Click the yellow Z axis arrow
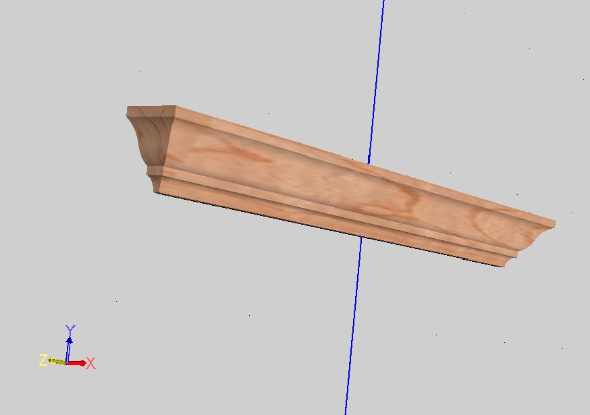This screenshot has height=415, width=590. point(57,362)
